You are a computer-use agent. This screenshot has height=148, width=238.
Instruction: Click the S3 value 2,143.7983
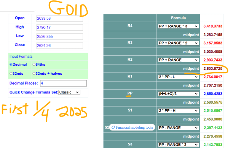[x=213, y=145]
